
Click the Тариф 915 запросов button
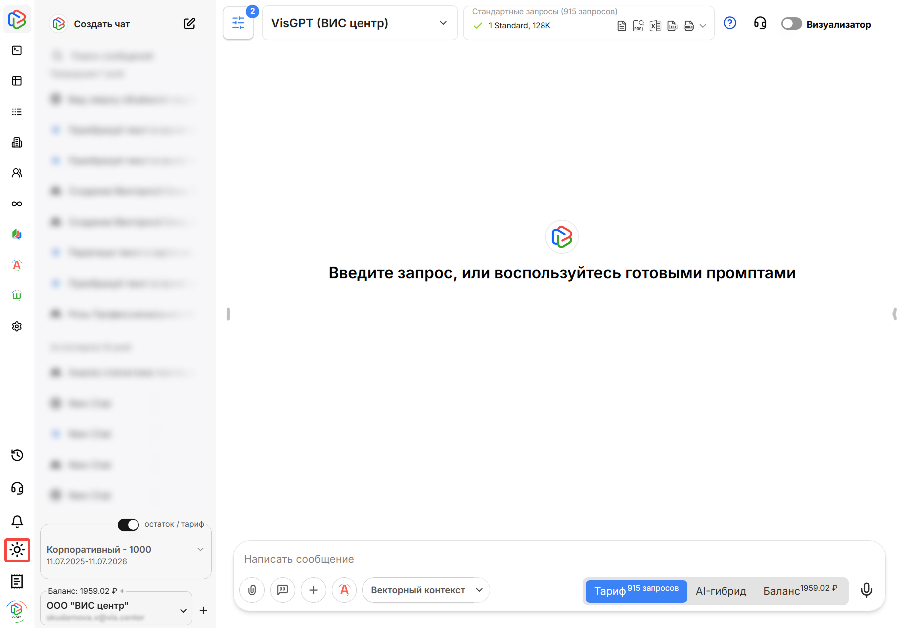click(x=635, y=591)
